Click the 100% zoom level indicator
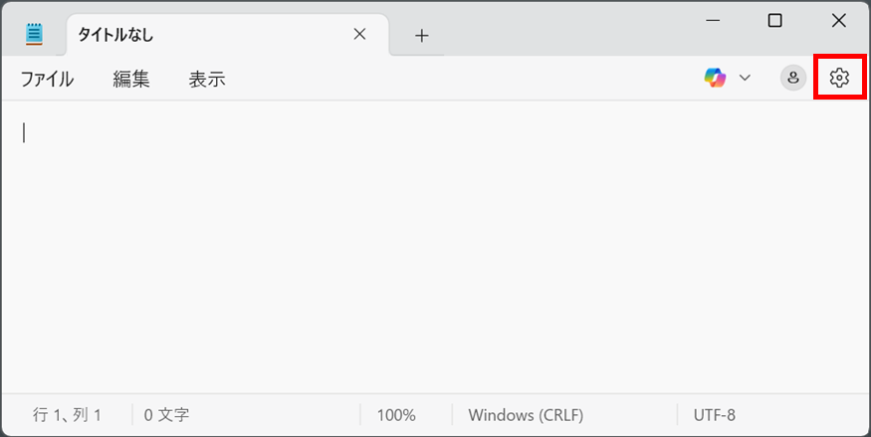Image resolution: width=871 pixels, height=437 pixels. point(396,415)
